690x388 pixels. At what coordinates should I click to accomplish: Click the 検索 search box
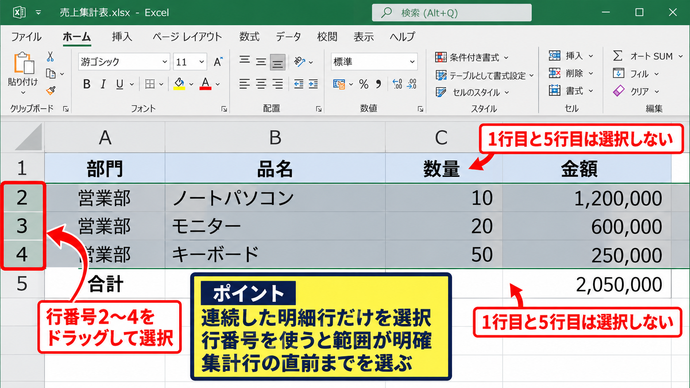451,13
